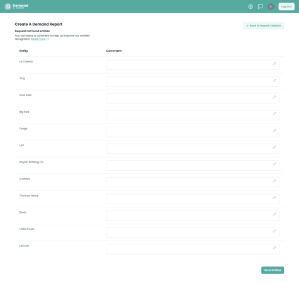Click the external link icon beside Read more
The width and height of the screenshot is (299, 283).
point(48,39)
